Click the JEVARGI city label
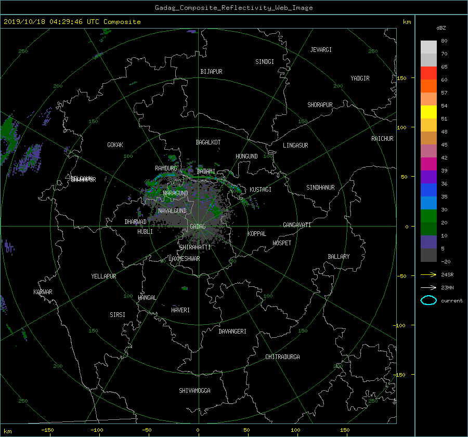Image resolution: width=468 pixels, height=437 pixels. 321,50
